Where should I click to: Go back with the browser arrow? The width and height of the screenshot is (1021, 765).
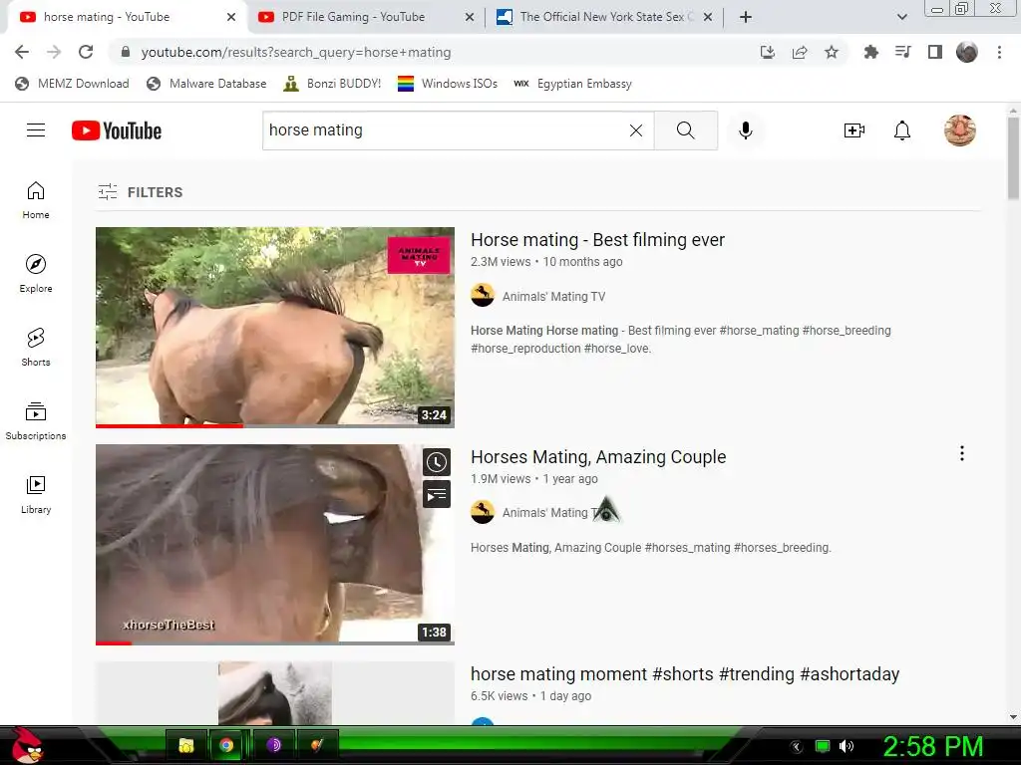pos(22,52)
